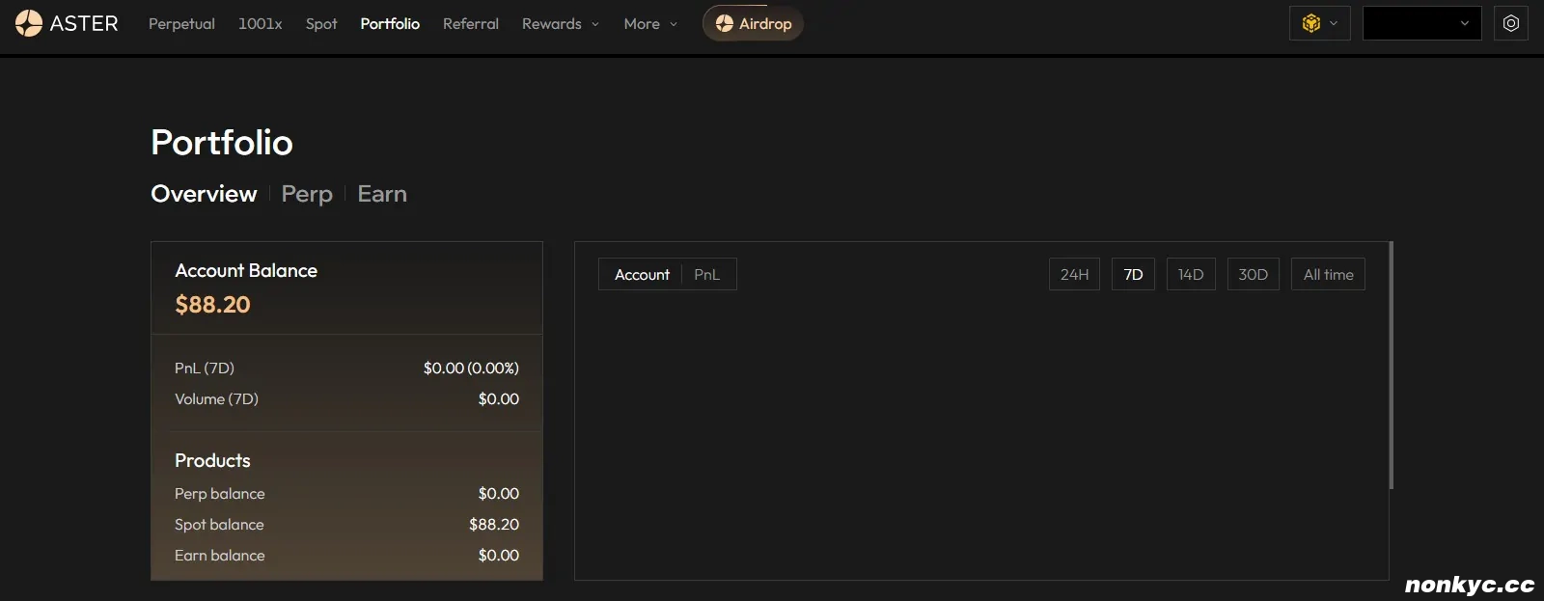Select the Overview portfolio tab
Screen dimensions: 1544x601
pos(204,194)
